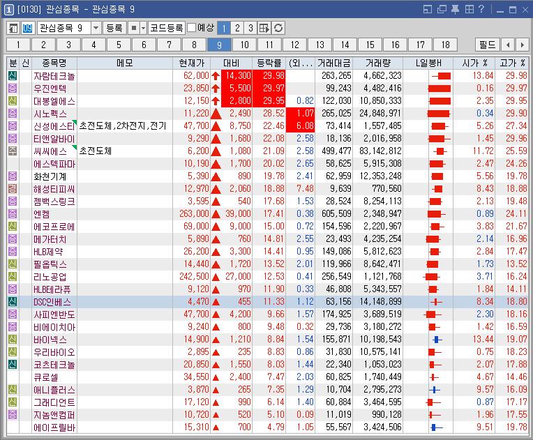This screenshot has height=440, width=533.
Task: Expand the arrow next to square button
Action: tap(143, 28)
